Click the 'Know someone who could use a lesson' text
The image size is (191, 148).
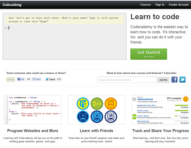tap(36, 73)
